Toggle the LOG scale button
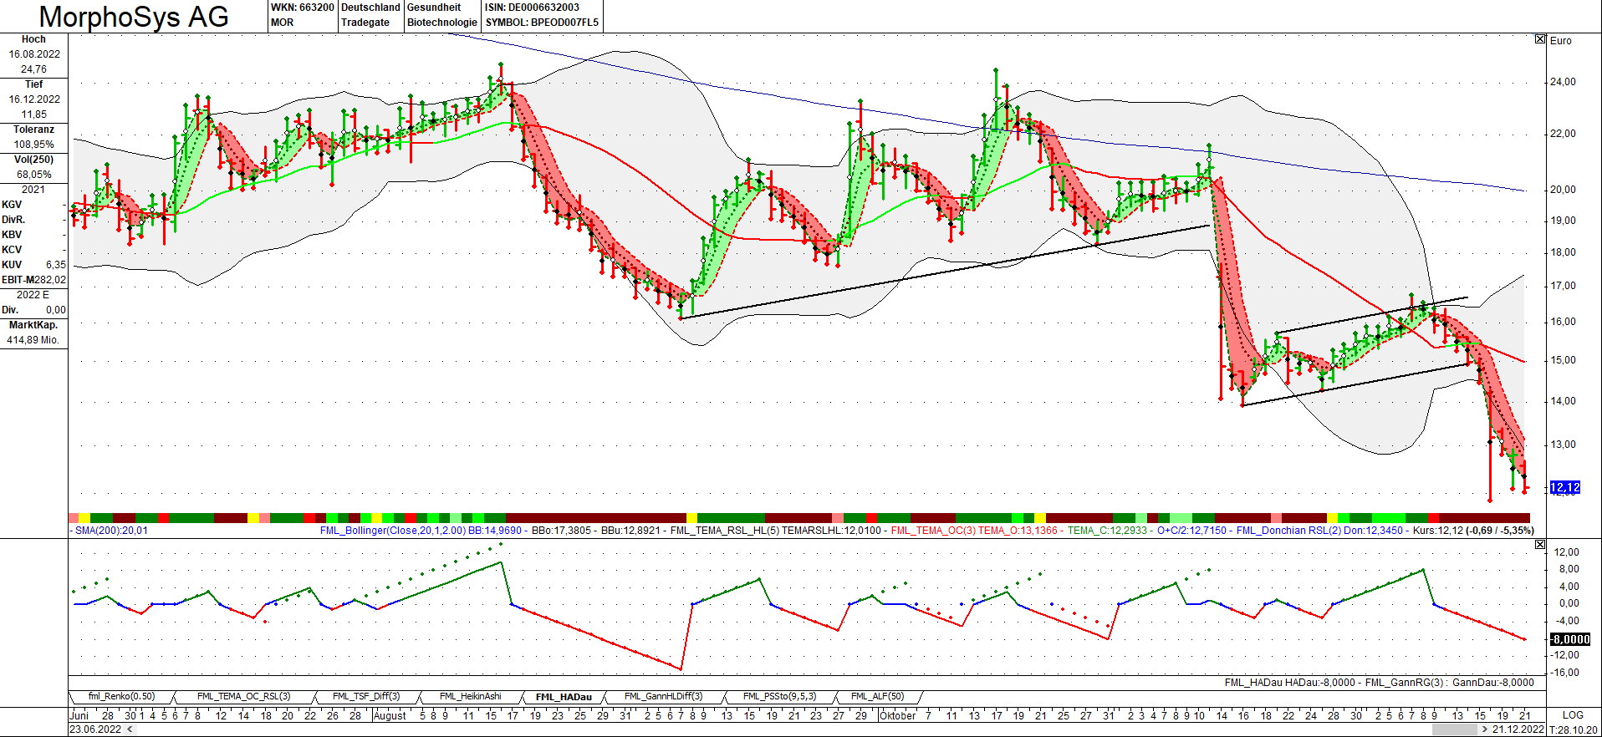This screenshot has height=737, width=1602. point(1573,715)
